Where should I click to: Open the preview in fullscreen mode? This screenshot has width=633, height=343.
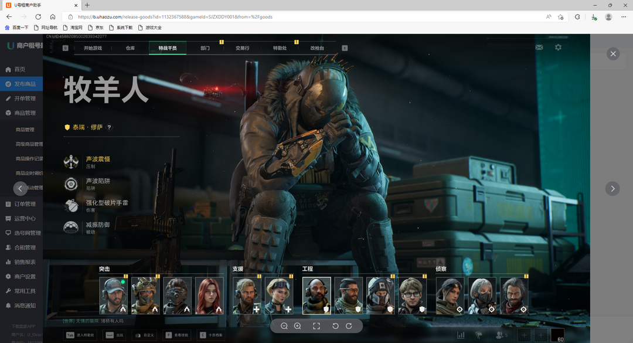316,326
